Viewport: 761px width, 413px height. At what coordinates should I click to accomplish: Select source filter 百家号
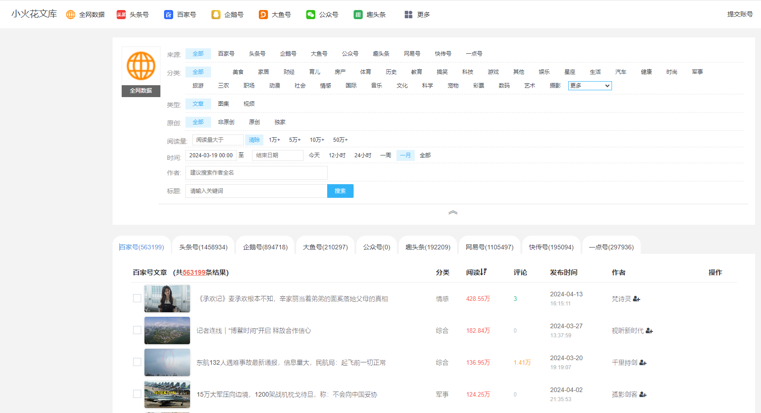(x=226, y=54)
